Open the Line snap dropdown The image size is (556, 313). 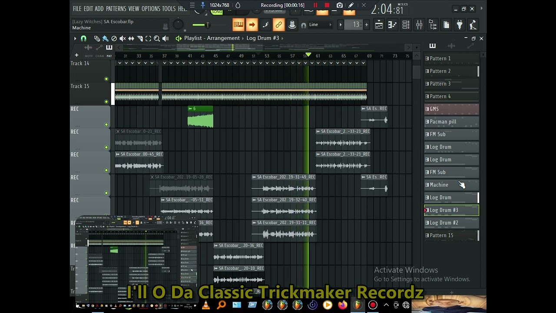click(321, 25)
